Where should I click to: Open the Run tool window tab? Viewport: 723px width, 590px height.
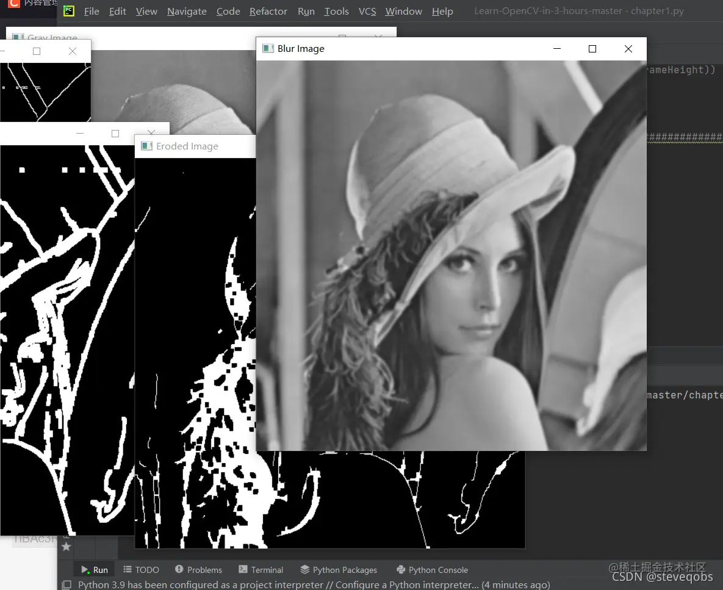click(x=95, y=570)
